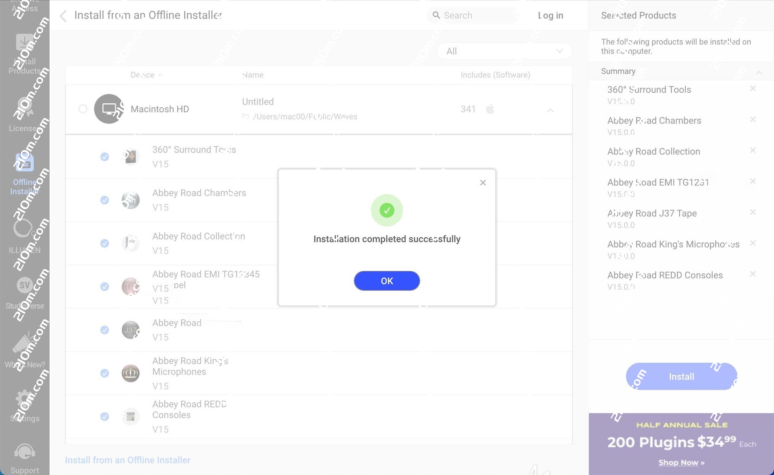
Task: Select the Offline Installer sidebar icon
Action: pos(25,163)
